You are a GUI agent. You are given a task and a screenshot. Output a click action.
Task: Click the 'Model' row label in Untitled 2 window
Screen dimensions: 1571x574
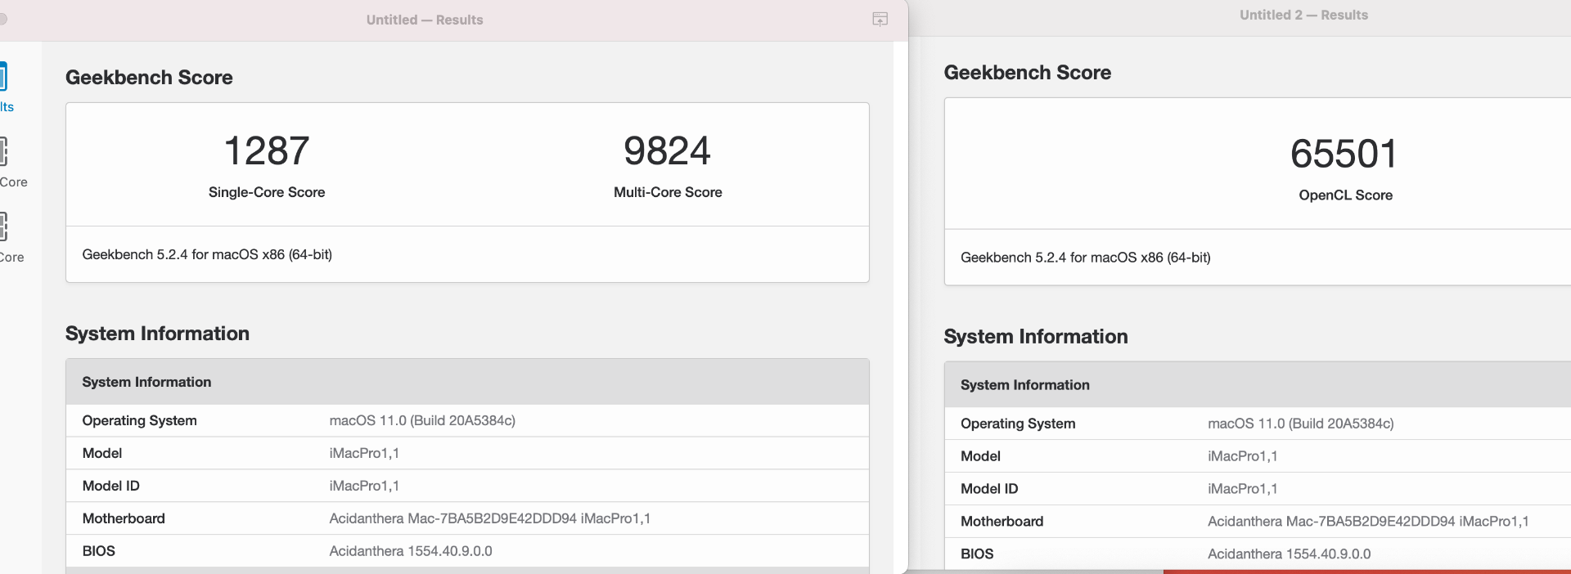click(981, 456)
